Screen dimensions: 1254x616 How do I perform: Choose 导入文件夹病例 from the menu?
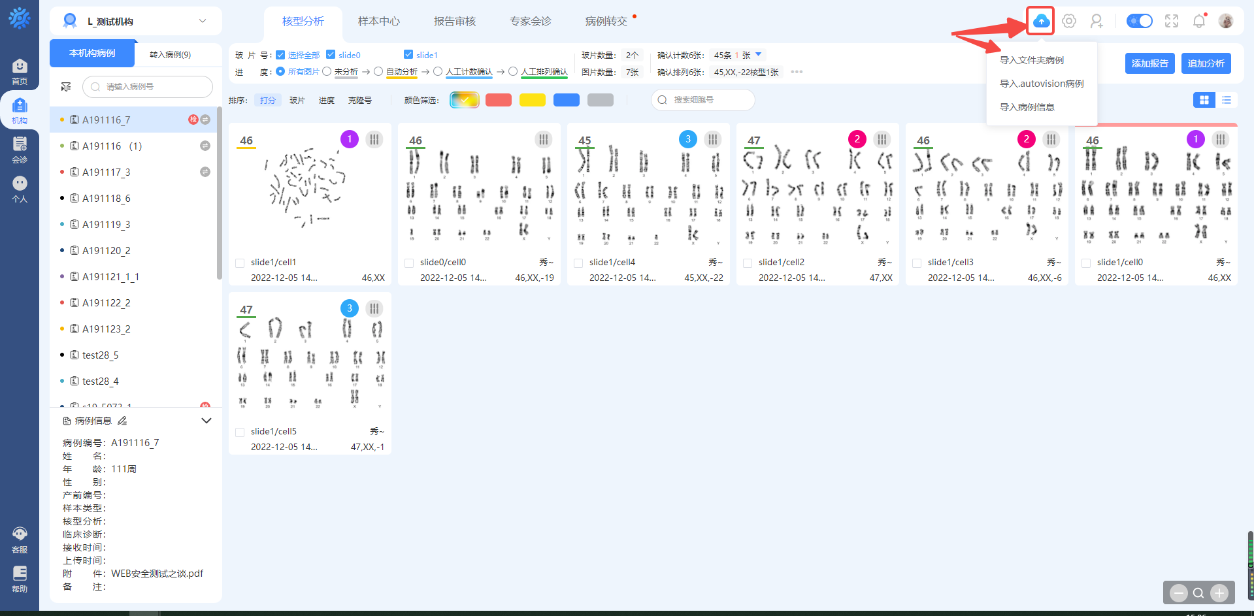[1031, 60]
